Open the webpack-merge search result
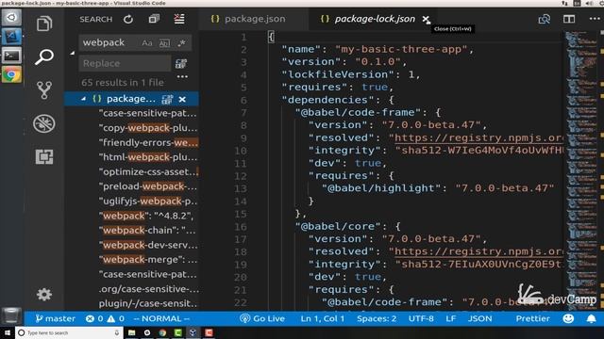Viewport: 604px width, 339px height. click(148, 260)
